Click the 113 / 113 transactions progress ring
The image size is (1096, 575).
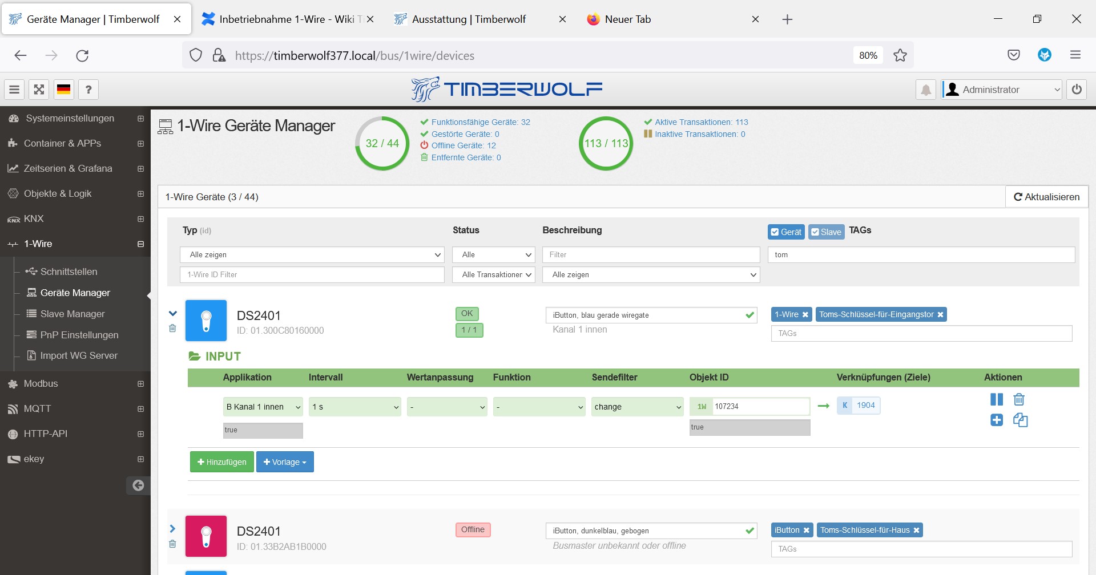(x=606, y=143)
